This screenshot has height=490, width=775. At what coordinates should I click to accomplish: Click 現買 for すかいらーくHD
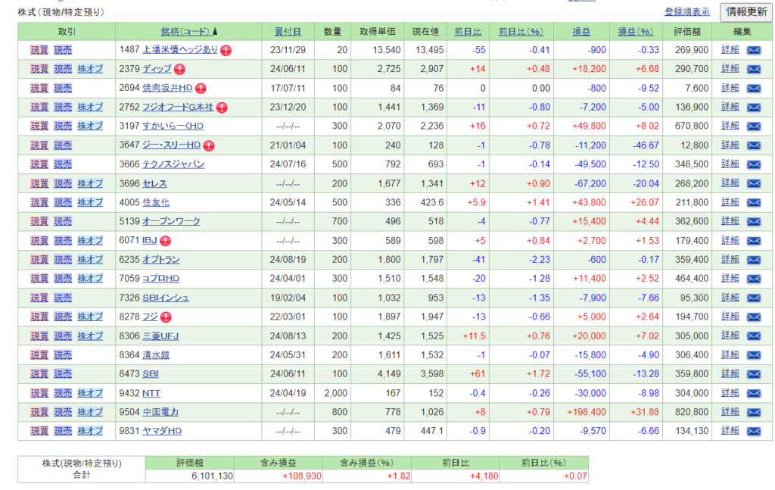[x=39, y=126]
